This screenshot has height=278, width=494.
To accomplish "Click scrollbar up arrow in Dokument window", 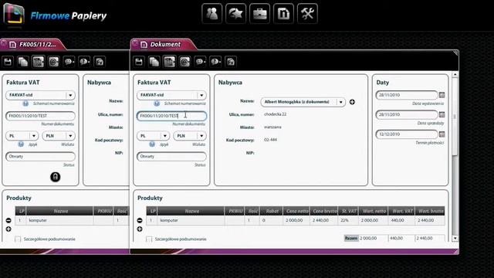I will pos(455,75).
